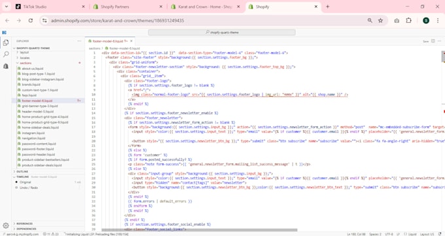
Task: Open the tab search dropdown arrow
Action: coord(7,7)
